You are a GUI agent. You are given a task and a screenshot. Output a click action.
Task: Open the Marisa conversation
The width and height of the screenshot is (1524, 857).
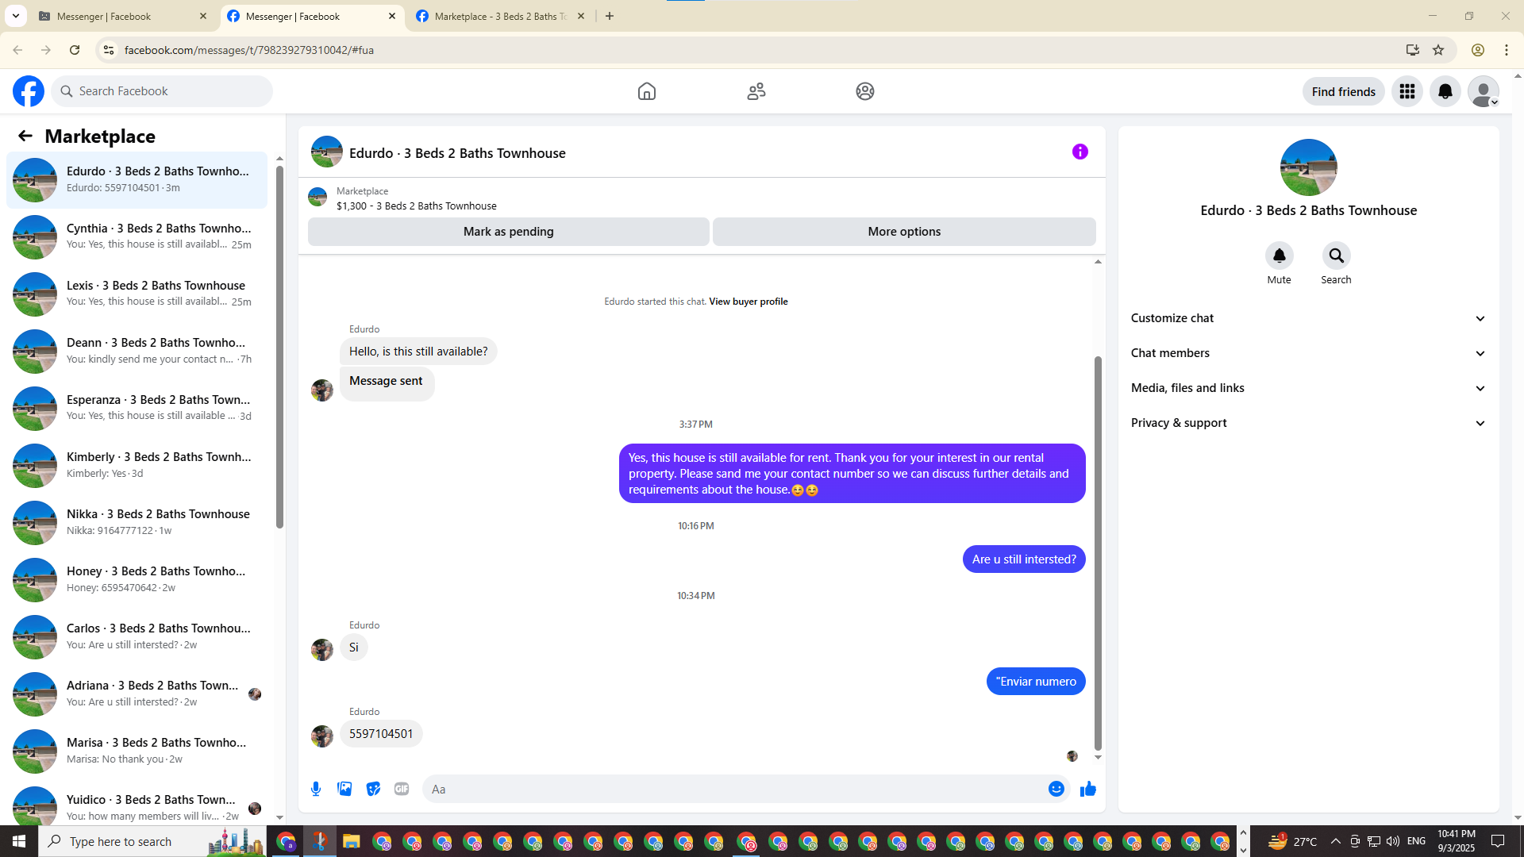(137, 751)
